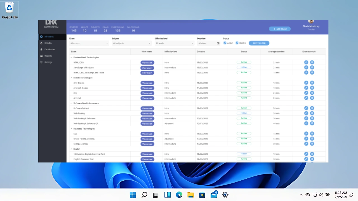Launch Microsoft Edge from taskbar
Screen dimensions: 358x201
coord(179,195)
